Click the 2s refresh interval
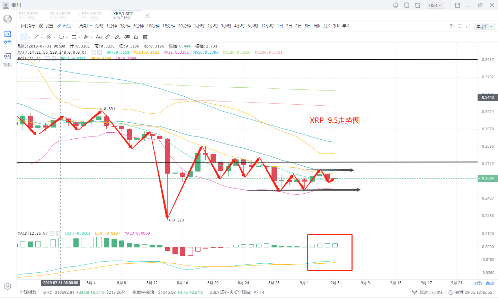The height and width of the screenshot is (298, 498). [452, 26]
